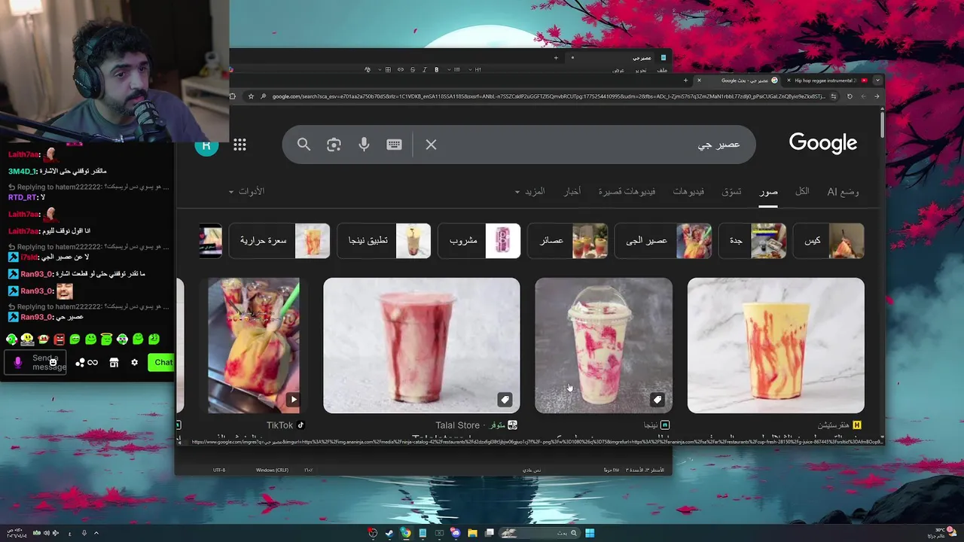This screenshot has height=542, width=964.
Task: Toggle strikethrough in background editor
Action: (412, 69)
